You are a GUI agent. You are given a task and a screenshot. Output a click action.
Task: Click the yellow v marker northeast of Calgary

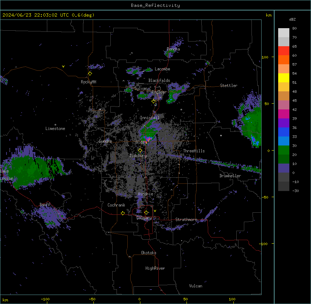155,211
